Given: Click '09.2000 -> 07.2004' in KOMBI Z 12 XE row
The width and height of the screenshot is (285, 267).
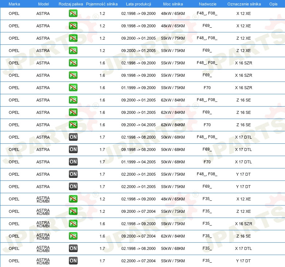Looking at the screenshot, I should [138, 211].
